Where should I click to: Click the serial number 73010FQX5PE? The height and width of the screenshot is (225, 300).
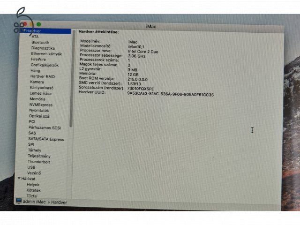pyautogui.click(x=141, y=89)
